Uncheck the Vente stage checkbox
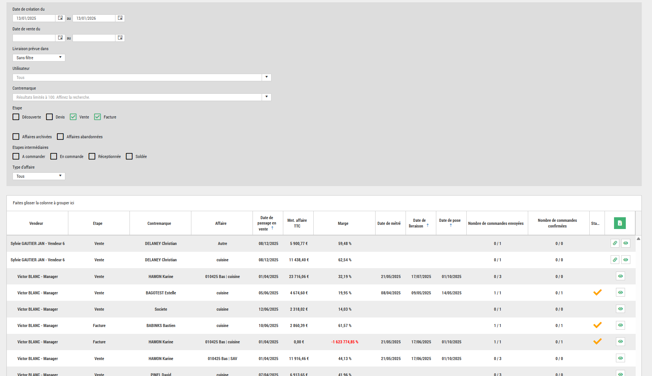This screenshot has height=376, width=652. click(73, 117)
